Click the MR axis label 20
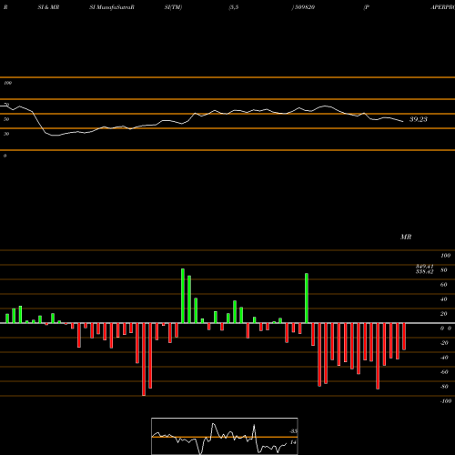 tap(444, 314)
